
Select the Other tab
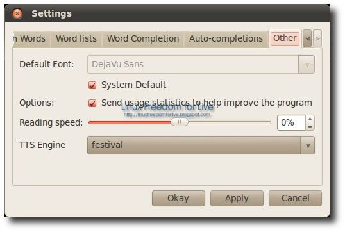click(x=285, y=38)
